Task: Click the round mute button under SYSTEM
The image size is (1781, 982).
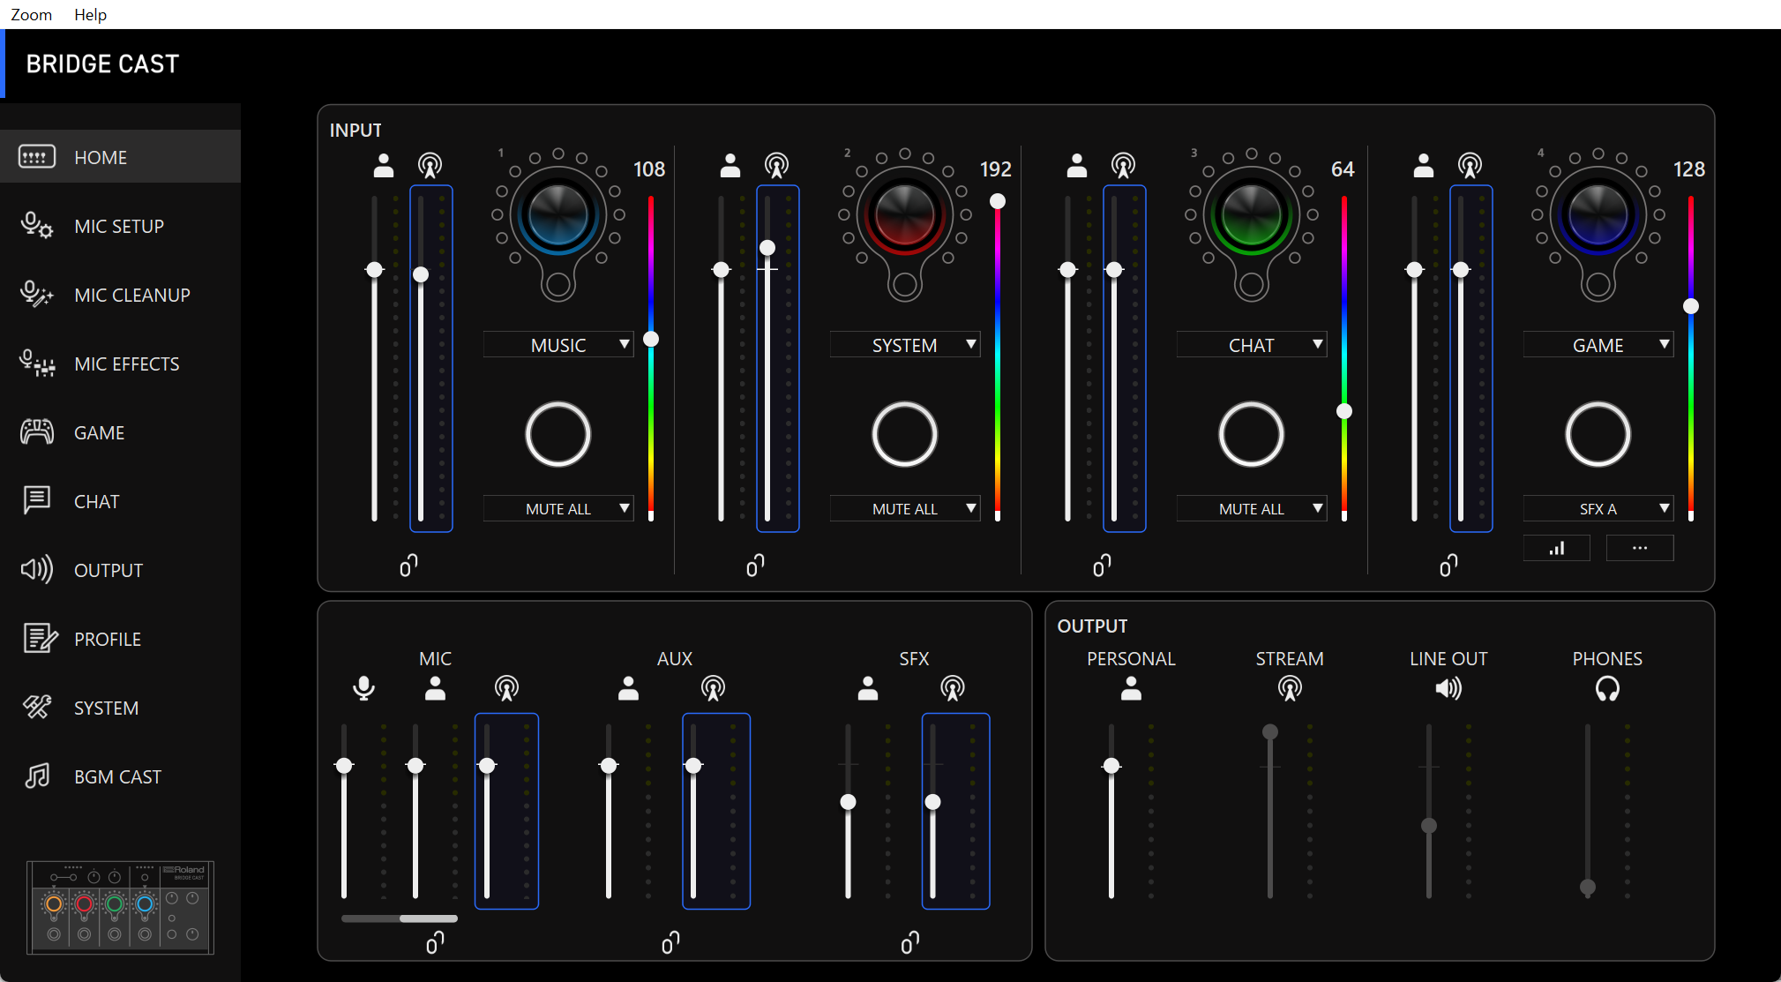Action: click(x=904, y=434)
